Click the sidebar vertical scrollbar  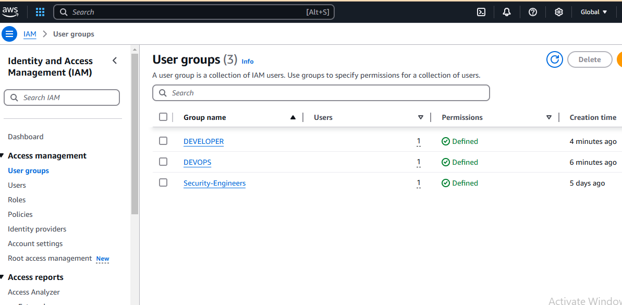tap(135, 134)
